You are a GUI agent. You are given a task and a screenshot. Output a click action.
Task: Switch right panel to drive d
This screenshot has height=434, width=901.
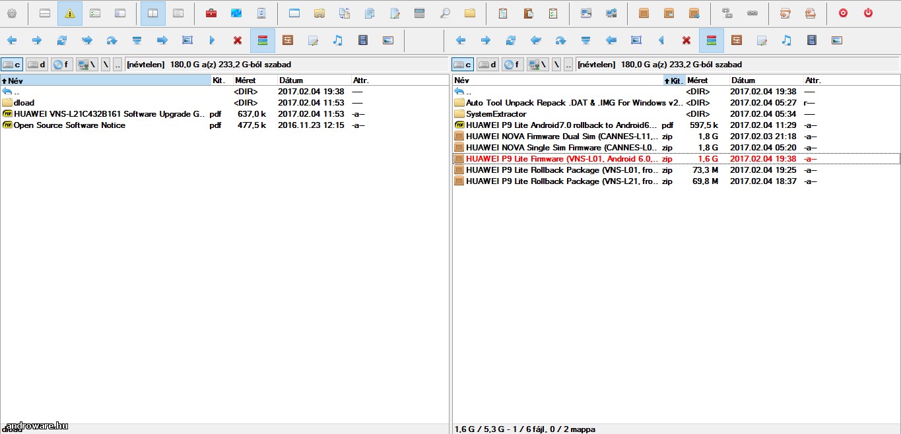pos(488,65)
